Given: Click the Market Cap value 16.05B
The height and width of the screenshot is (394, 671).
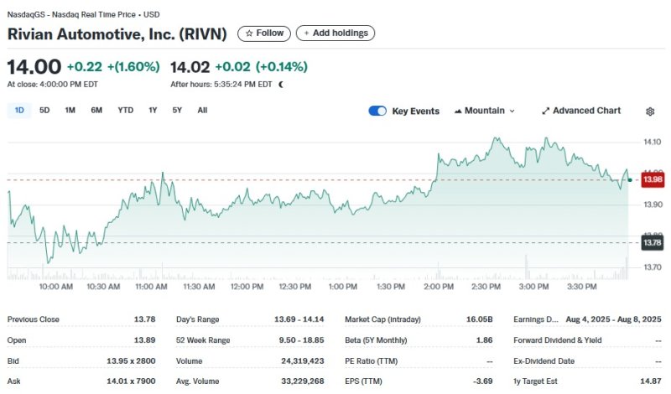Looking at the screenshot, I should [x=479, y=319].
